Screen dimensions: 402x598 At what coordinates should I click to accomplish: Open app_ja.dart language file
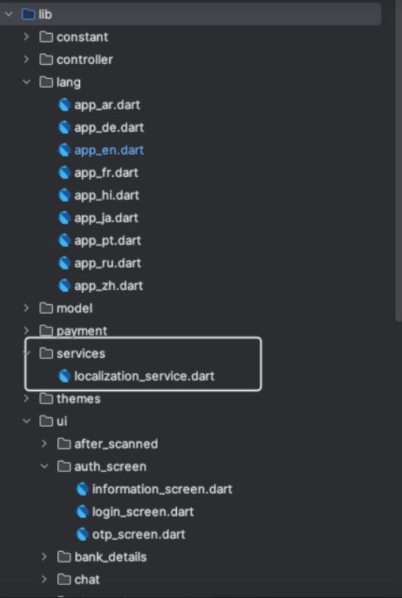click(x=106, y=218)
